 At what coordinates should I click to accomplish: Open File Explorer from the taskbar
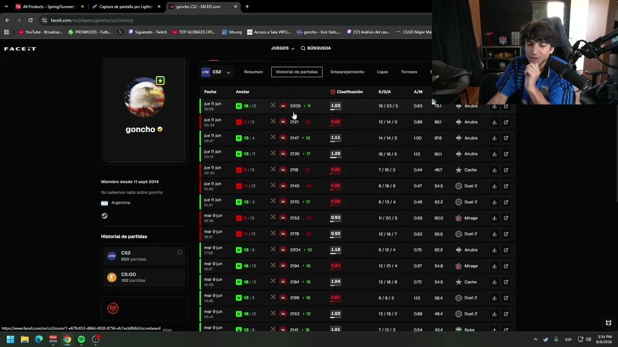pyautogui.click(x=25, y=339)
